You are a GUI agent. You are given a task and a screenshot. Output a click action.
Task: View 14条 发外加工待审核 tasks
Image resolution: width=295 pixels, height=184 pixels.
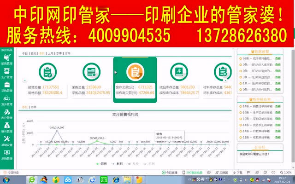[278, 125]
